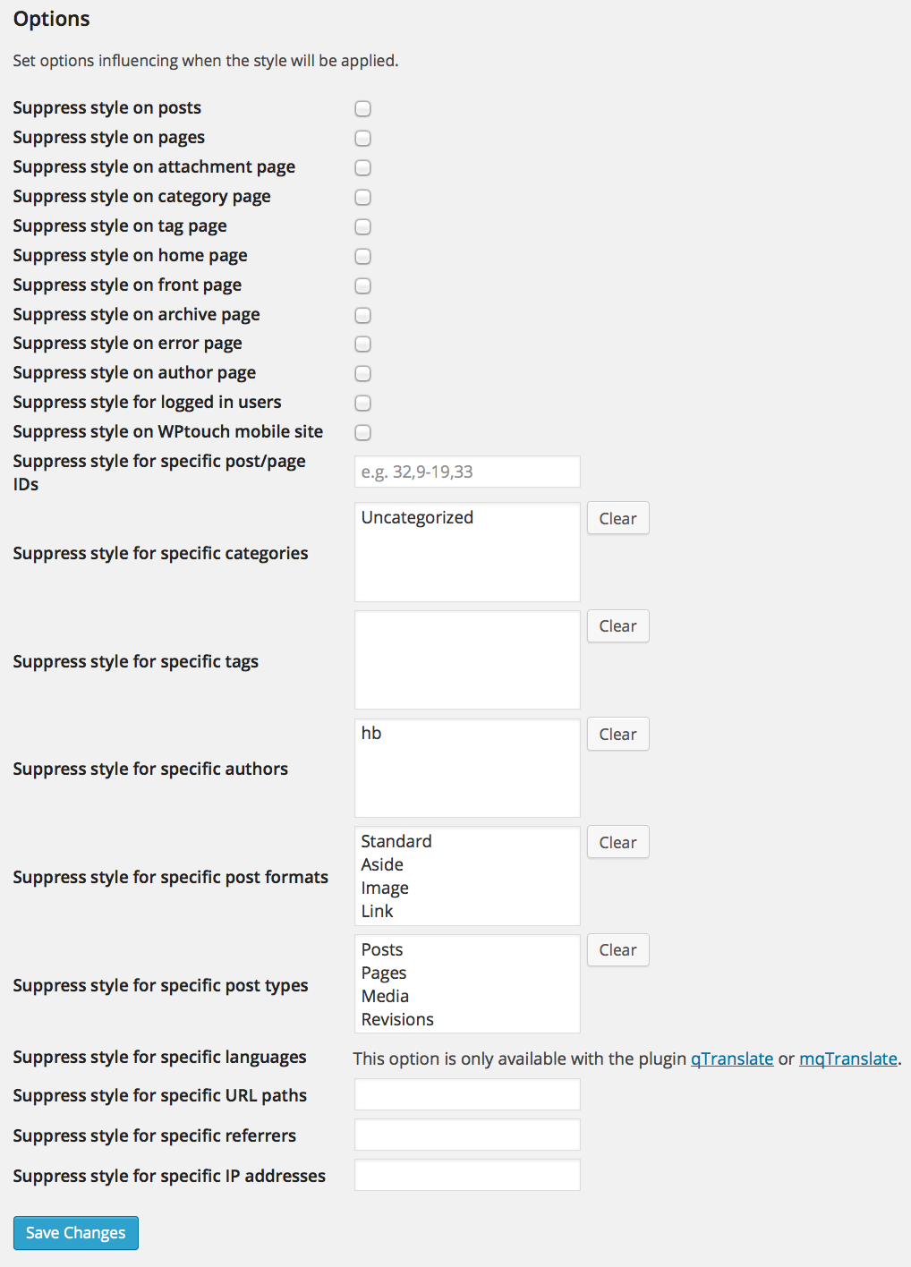Select Uncategorized in the categories list

(x=417, y=517)
